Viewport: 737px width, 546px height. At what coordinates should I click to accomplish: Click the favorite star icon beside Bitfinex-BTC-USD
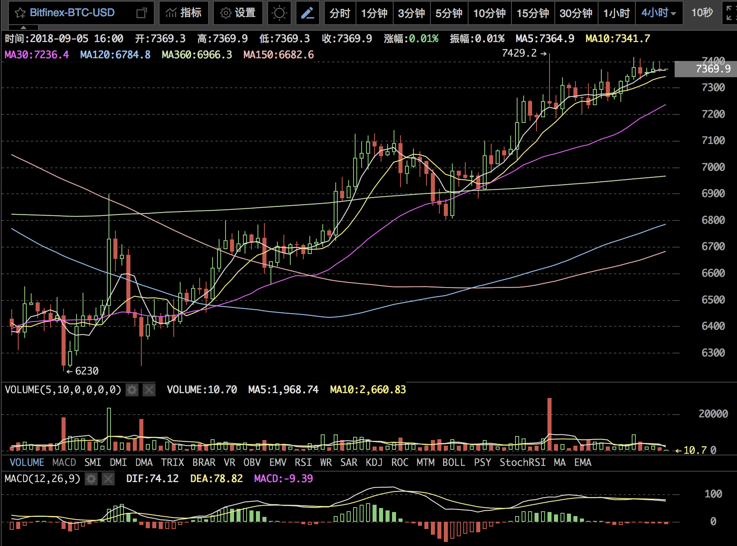(x=20, y=13)
